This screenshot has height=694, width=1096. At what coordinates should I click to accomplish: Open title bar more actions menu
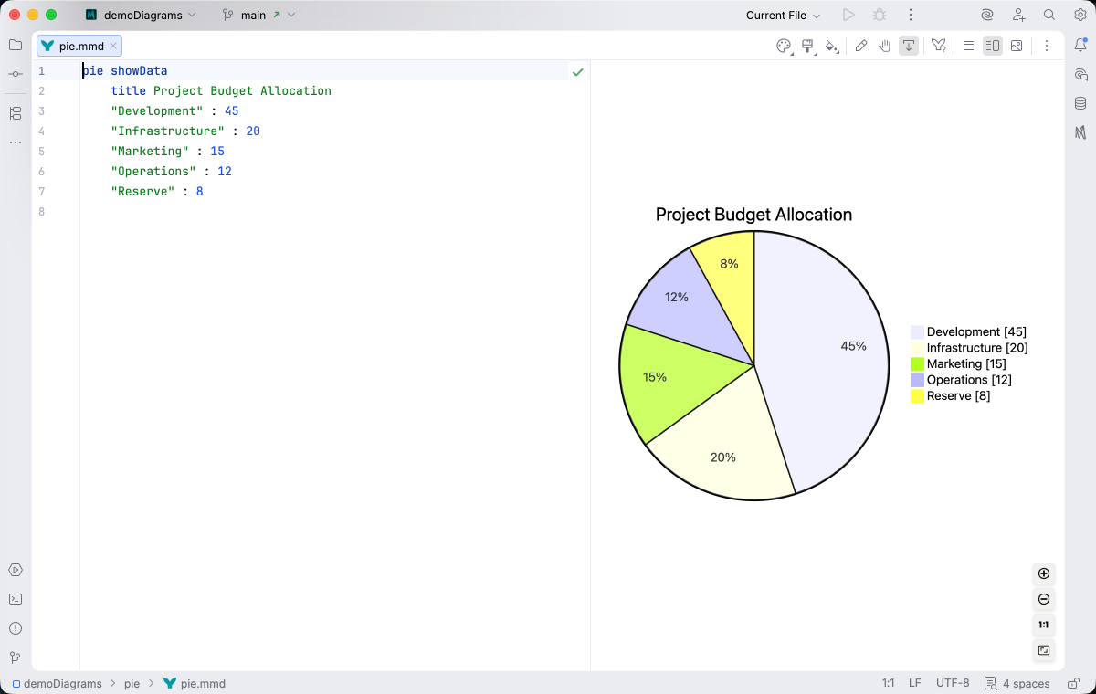coord(911,15)
